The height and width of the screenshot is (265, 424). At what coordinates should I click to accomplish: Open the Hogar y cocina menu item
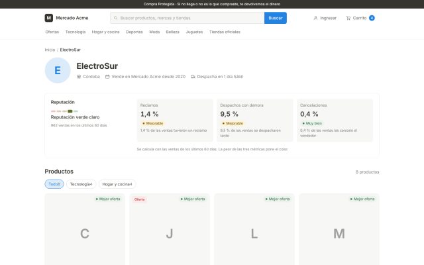click(x=106, y=32)
